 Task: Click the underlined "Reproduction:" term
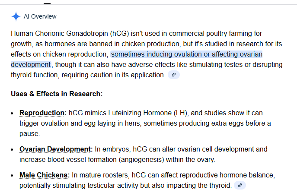pos(43,113)
